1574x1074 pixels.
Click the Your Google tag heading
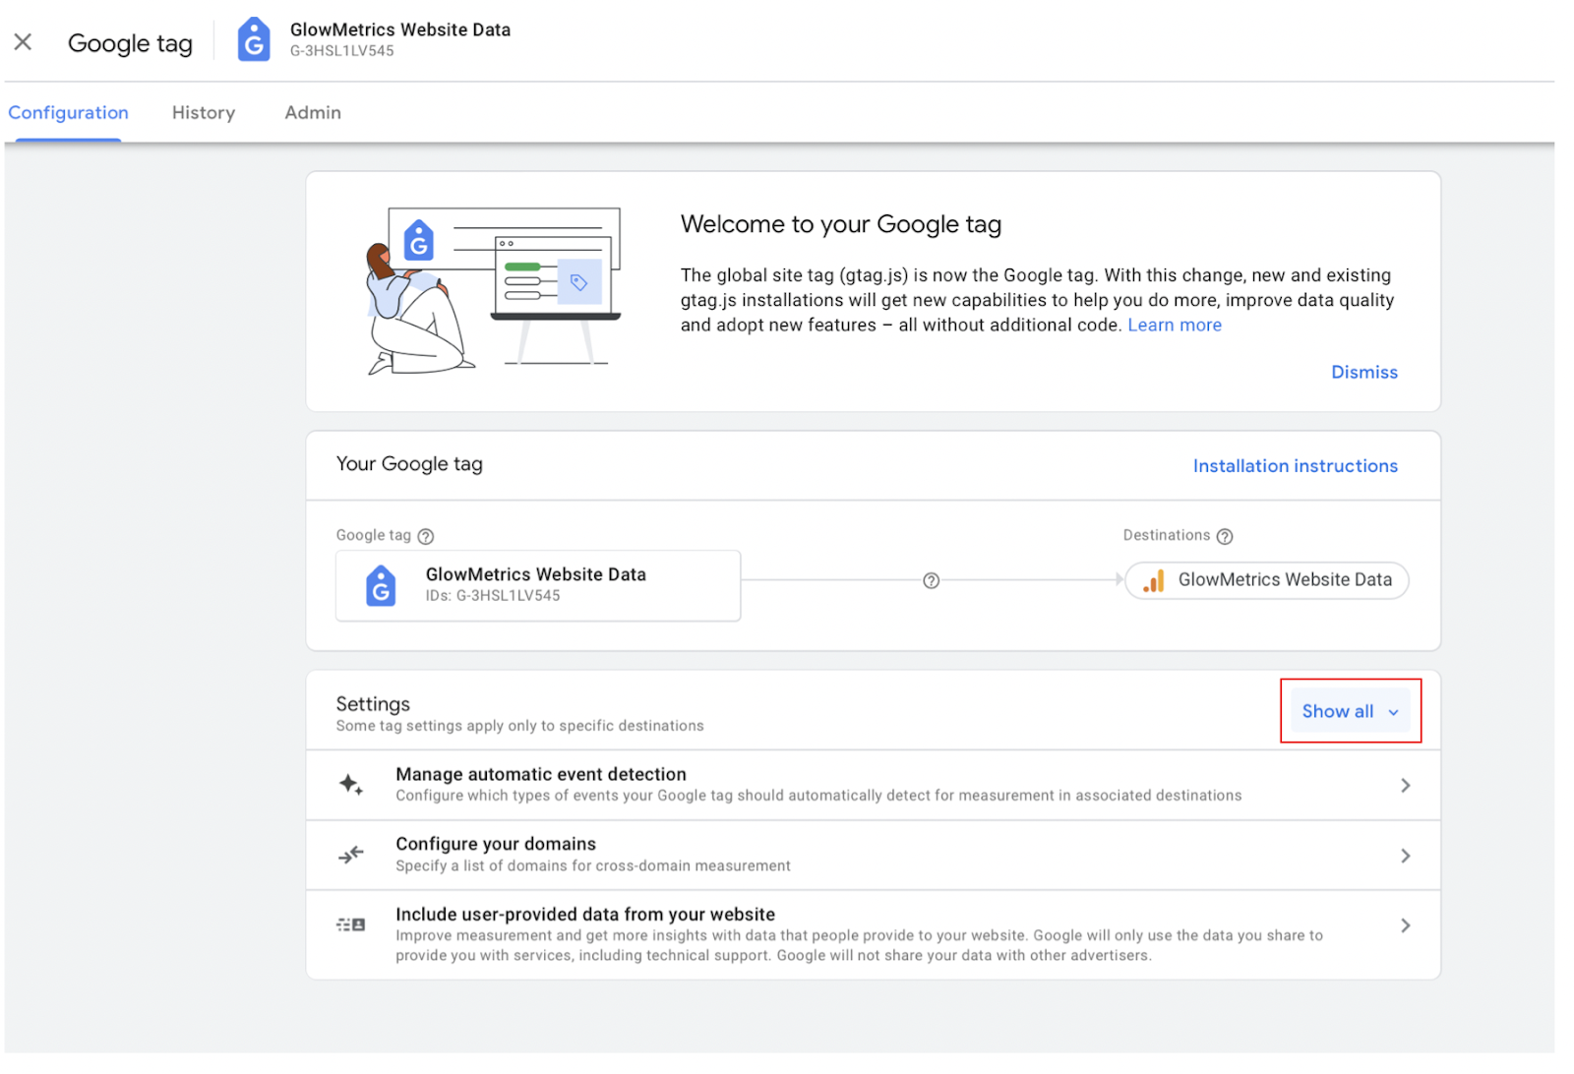(409, 464)
